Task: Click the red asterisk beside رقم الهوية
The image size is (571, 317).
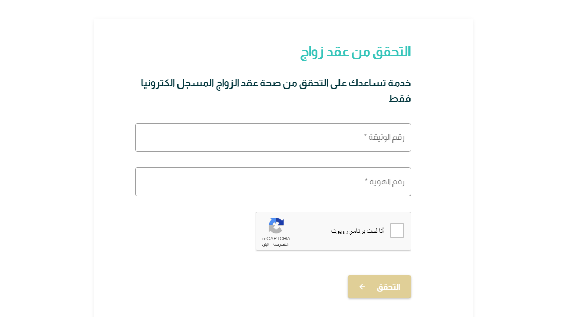Action: pos(366,181)
